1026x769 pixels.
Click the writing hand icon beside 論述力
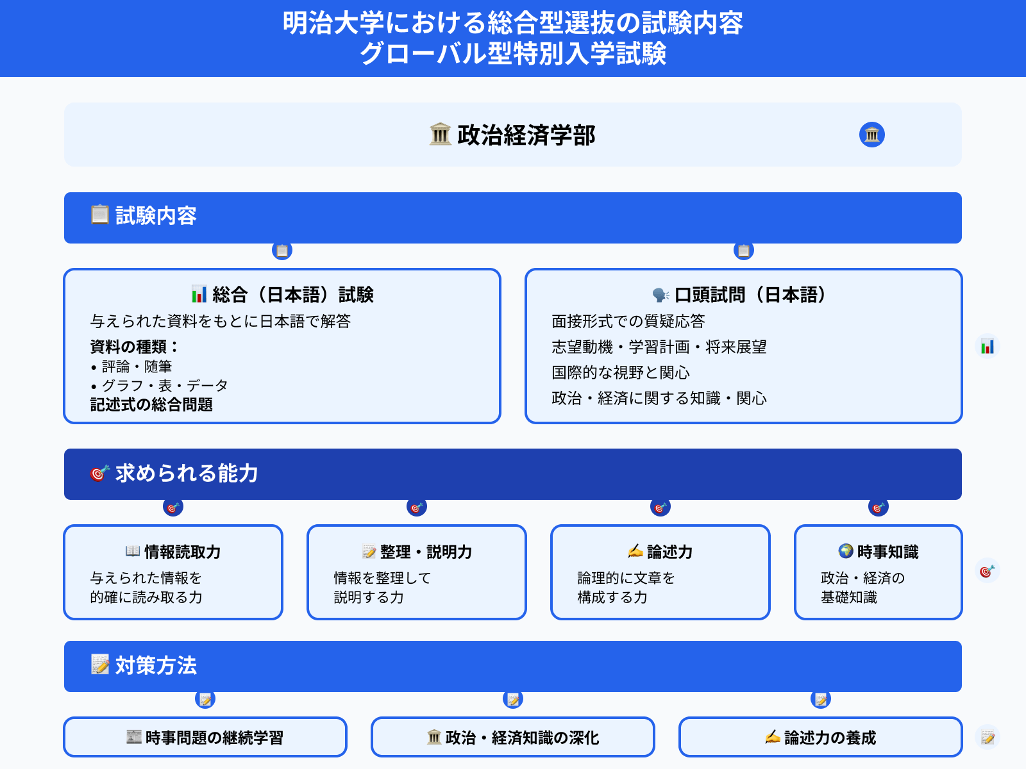(635, 551)
